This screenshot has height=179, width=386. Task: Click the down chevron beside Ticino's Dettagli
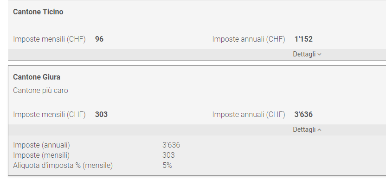click(319, 55)
